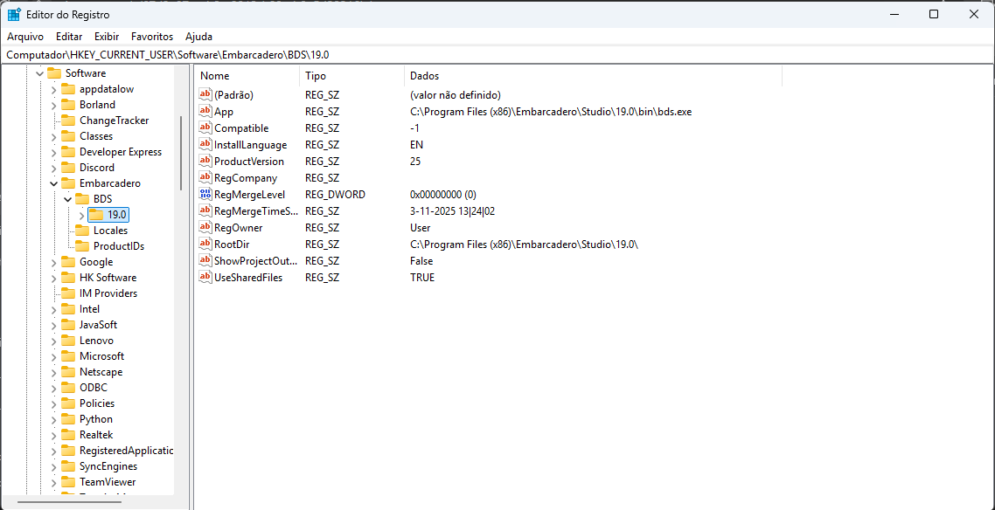
Task: Click the ShowProjectOut... value icon
Action: pos(205,261)
